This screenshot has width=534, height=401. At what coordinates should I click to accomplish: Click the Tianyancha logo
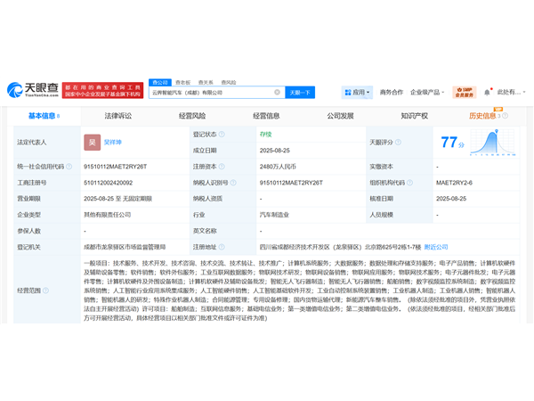pos(33,90)
